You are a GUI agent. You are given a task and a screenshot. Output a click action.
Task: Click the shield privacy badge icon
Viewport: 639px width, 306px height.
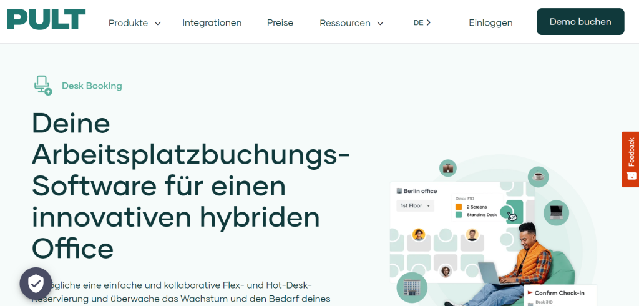tap(36, 283)
